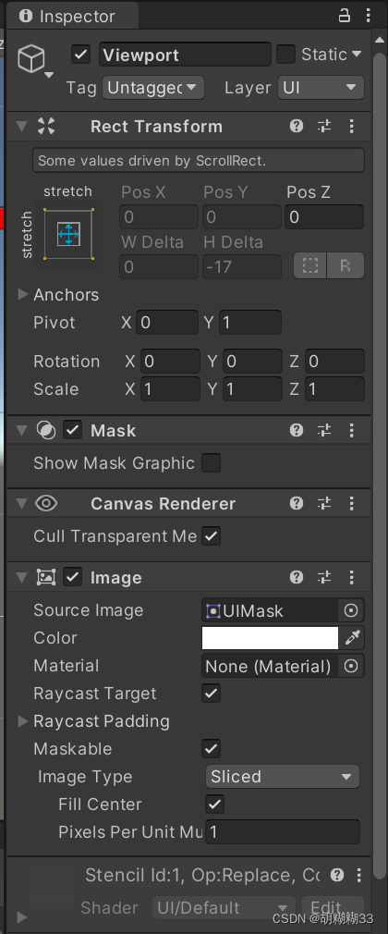Enable Show Mask Graphic checkbox
This screenshot has width=388, height=934.
pos(212,462)
